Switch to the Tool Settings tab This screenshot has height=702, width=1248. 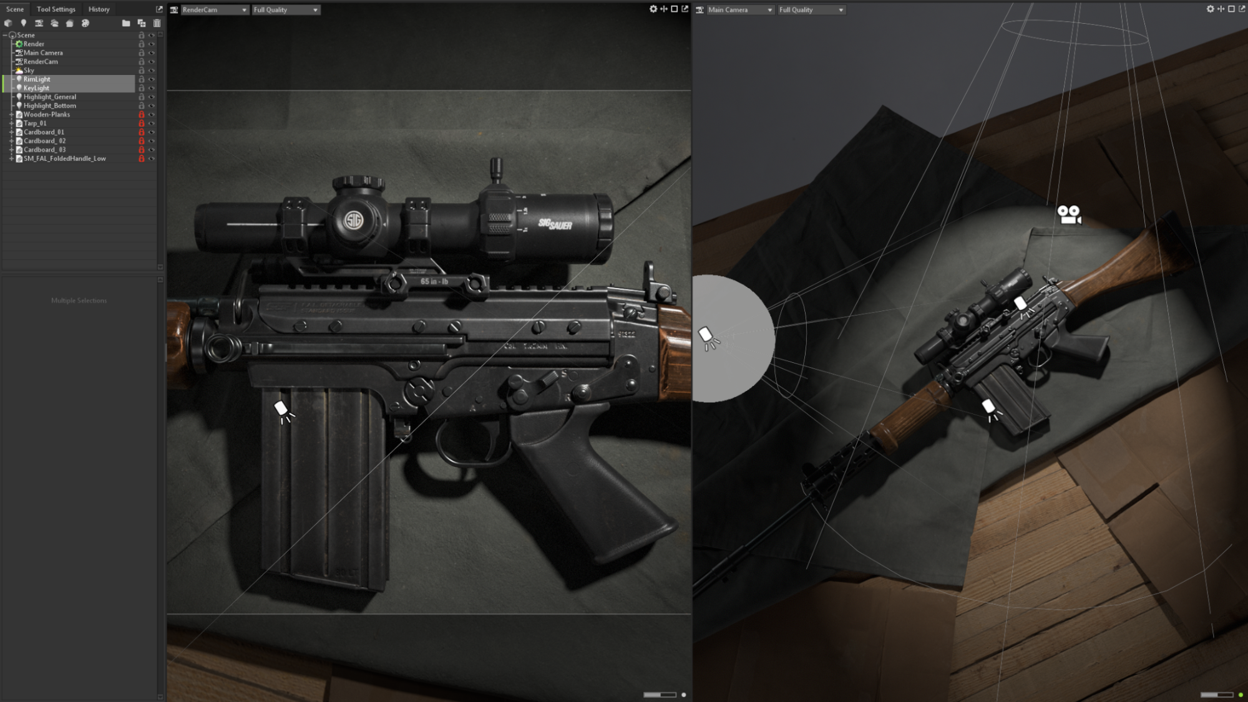pyautogui.click(x=56, y=9)
